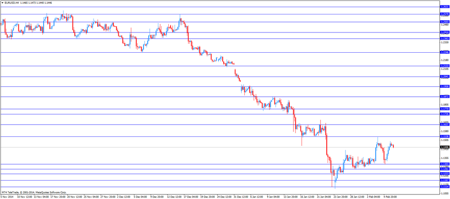450x199 pixels.
Task: Select the 1.1538 price level label
Action: pos(444,136)
